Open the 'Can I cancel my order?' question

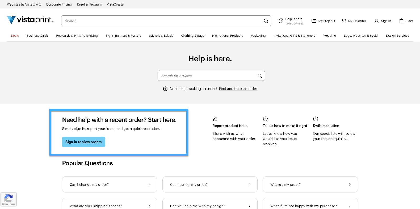point(210,185)
